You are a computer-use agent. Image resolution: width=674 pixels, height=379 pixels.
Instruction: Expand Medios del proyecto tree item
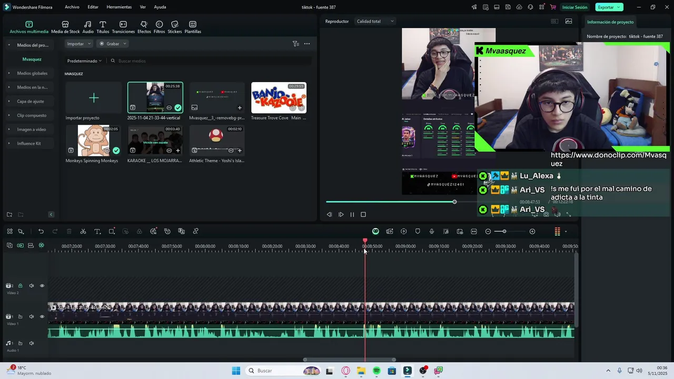tap(8, 45)
